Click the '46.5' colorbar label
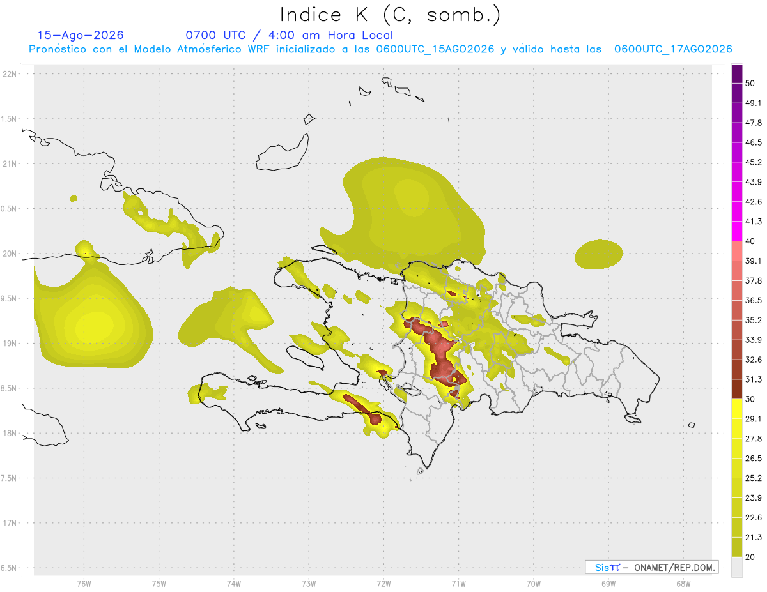The height and width of the screenshot is (592, 767). (754, 142)
